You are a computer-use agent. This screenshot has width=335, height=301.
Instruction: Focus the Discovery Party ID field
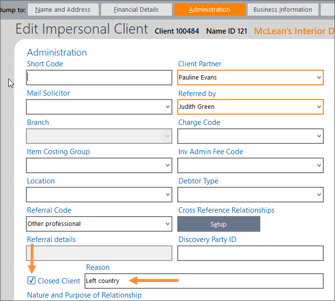point(250,253)
